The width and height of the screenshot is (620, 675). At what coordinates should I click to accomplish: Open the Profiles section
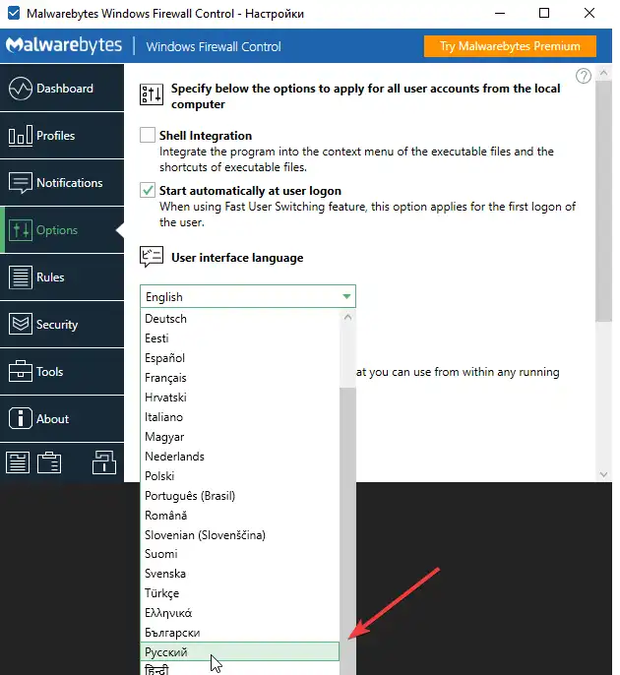click(x=62, y=135)
